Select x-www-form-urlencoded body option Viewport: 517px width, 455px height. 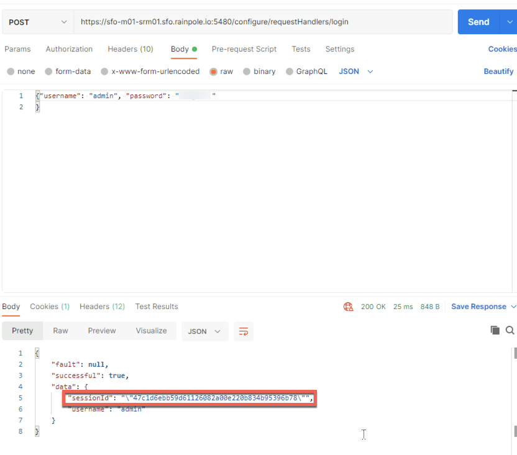click(104, 71)
